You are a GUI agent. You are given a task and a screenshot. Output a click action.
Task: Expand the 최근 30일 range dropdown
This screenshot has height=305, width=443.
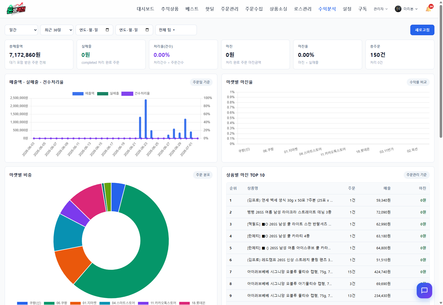[x=57, y=30]
